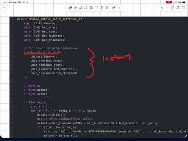
Task: Click .bcd_tens(bcd_tens) port connection
Action: [47, 65]
